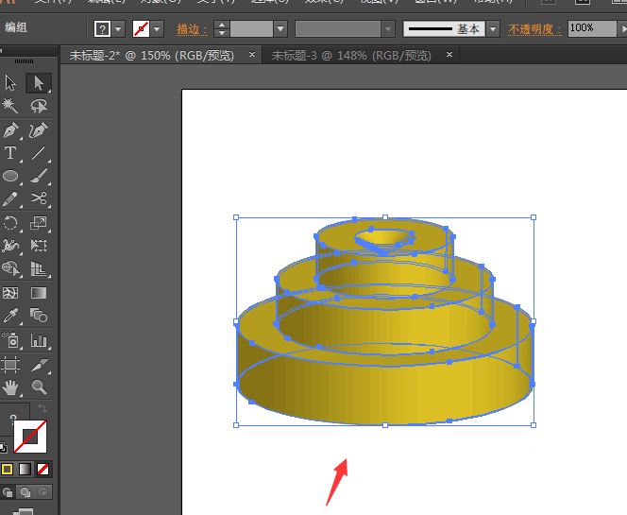
Task: Click the 编组 group label
Action: pyautogui.click(x=16, y=27)
